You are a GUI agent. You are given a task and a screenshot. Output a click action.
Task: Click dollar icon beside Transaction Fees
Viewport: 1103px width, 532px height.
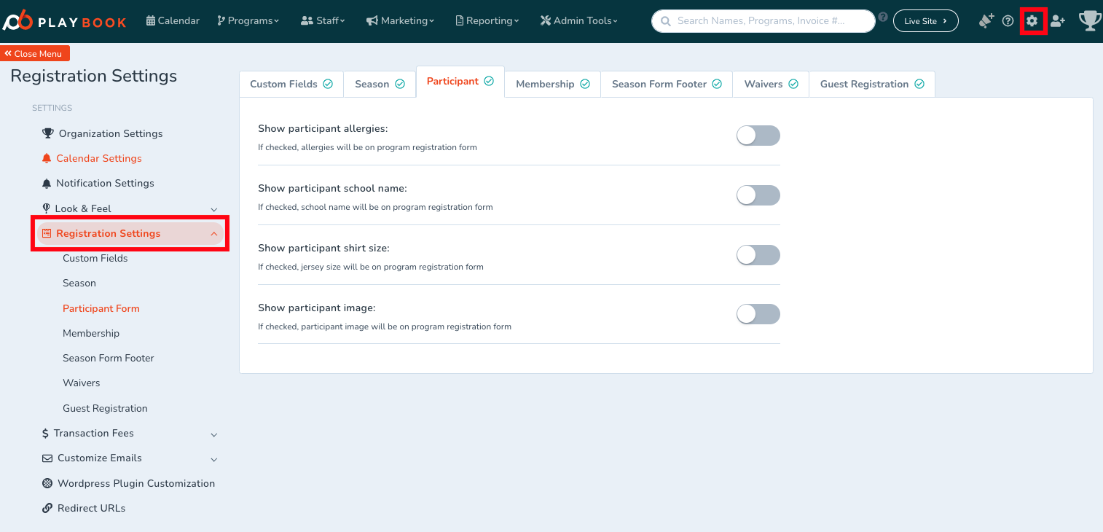tap(46, 433)
